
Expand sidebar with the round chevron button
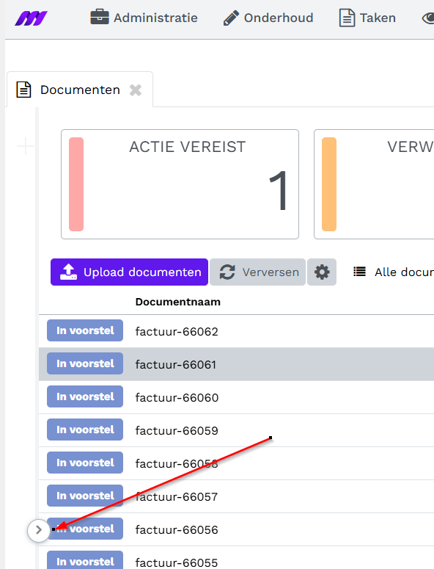click(x=38, y=530)
